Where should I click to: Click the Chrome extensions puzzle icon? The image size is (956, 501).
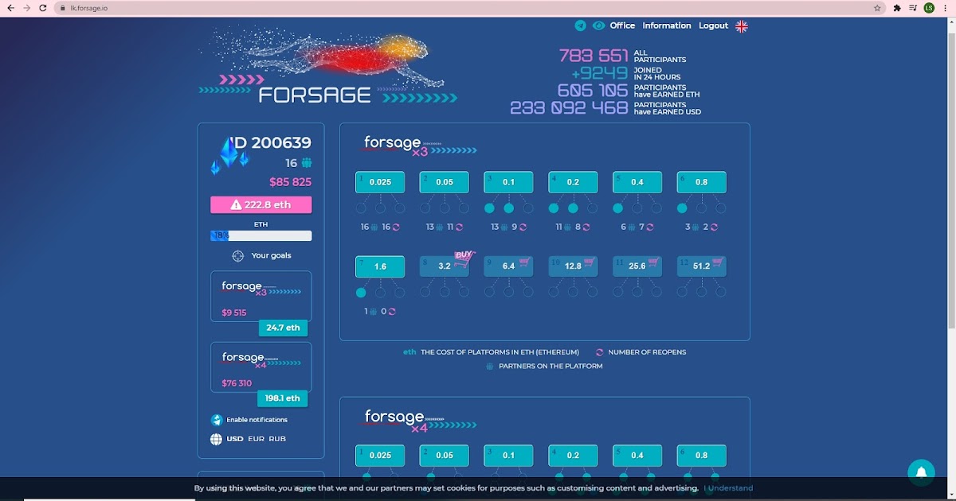click(896, 8)
